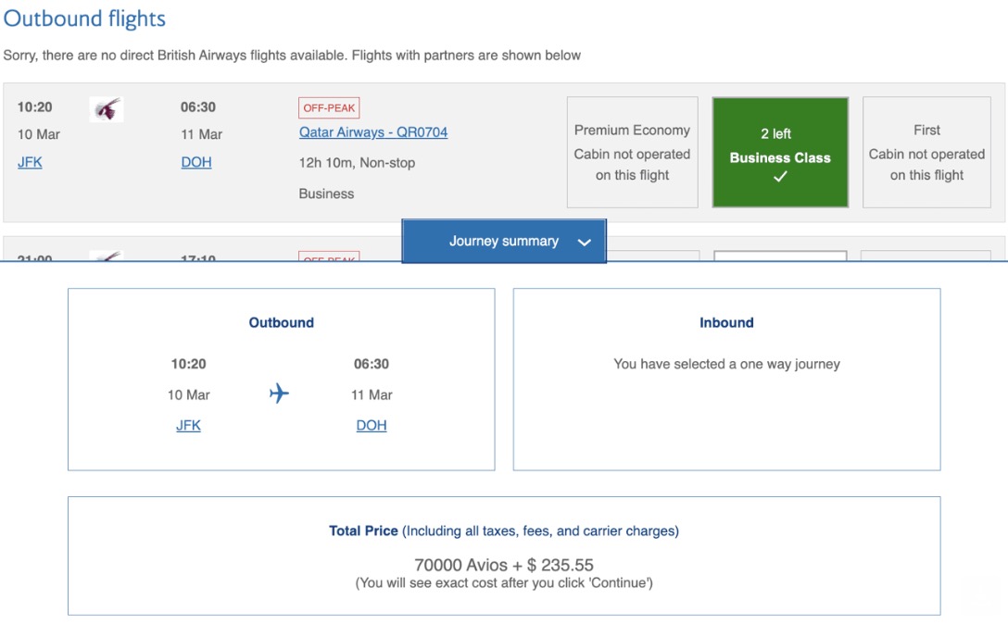
Task: Click the 10 Mar date in the Outbound summary
Action: point(188,395)
